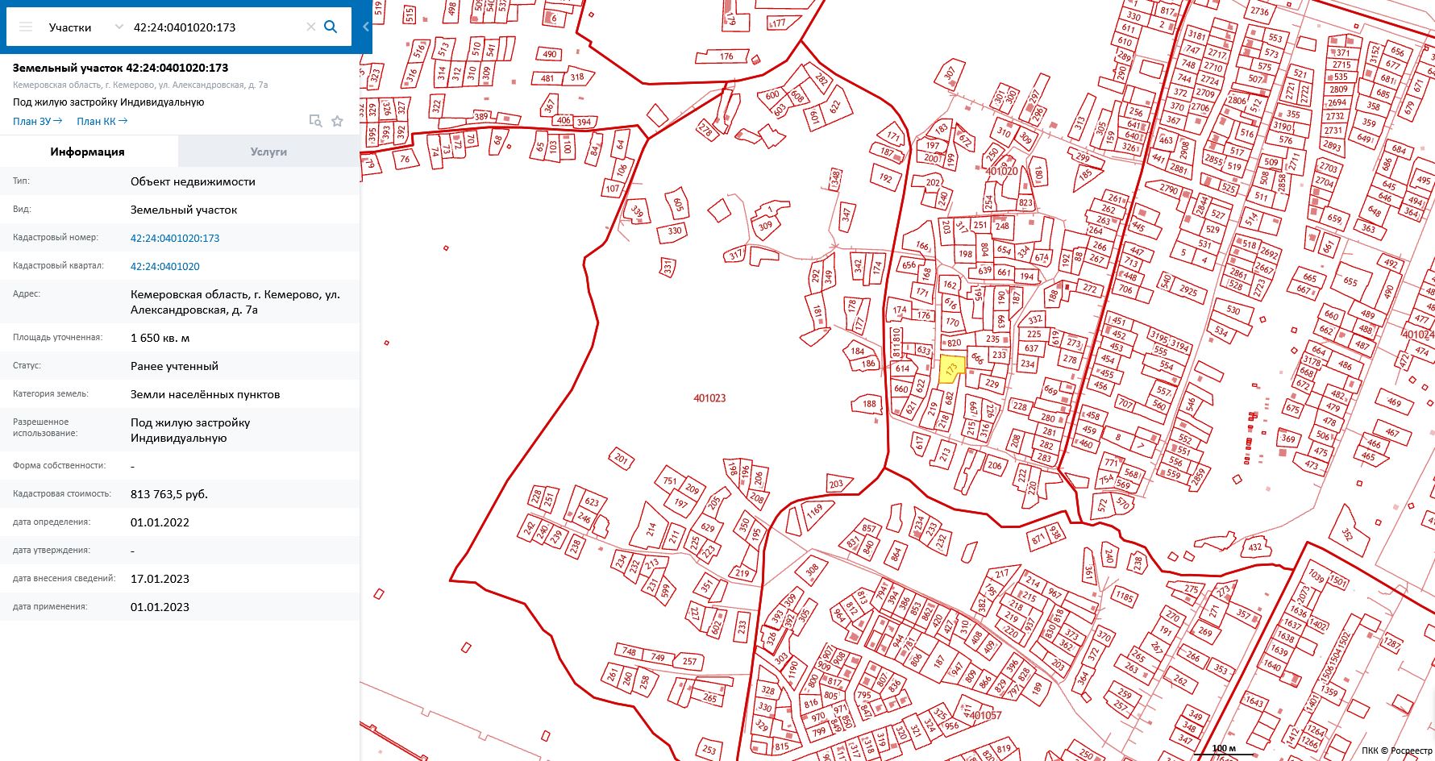1435x761 pixels.
Task: Open cadastral quarter link 42:24:0401020
Action: pos(165,266)
